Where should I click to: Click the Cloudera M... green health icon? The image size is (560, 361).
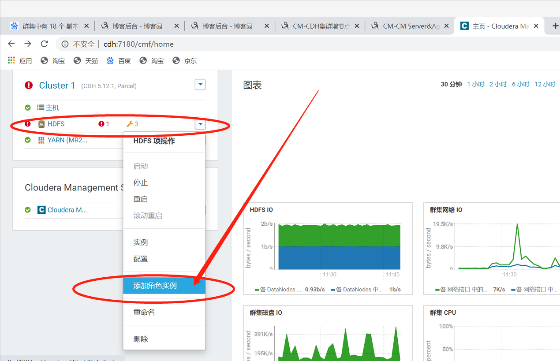(28, 210)
